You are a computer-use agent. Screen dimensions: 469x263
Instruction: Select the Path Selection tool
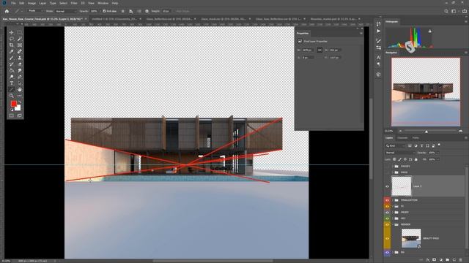tap(20, 83)
